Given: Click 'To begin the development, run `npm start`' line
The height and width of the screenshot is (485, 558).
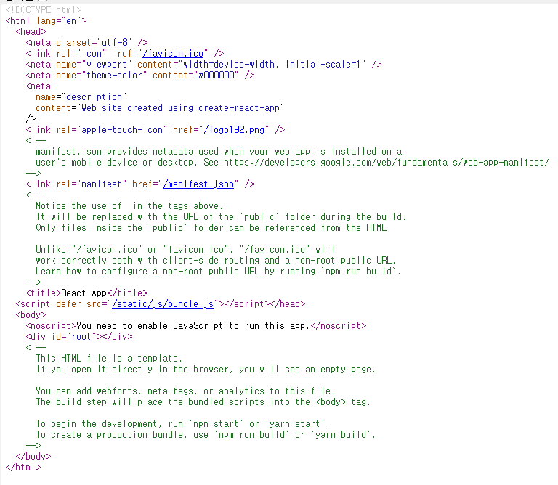Looking at the screenshot, I should click(x=182, y=424).
